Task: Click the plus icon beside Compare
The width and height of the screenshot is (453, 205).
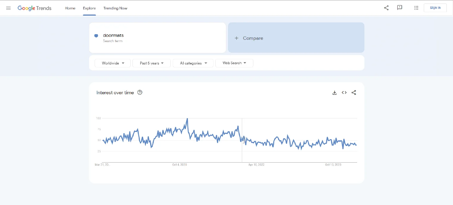Action: click(x=237, y=38)
